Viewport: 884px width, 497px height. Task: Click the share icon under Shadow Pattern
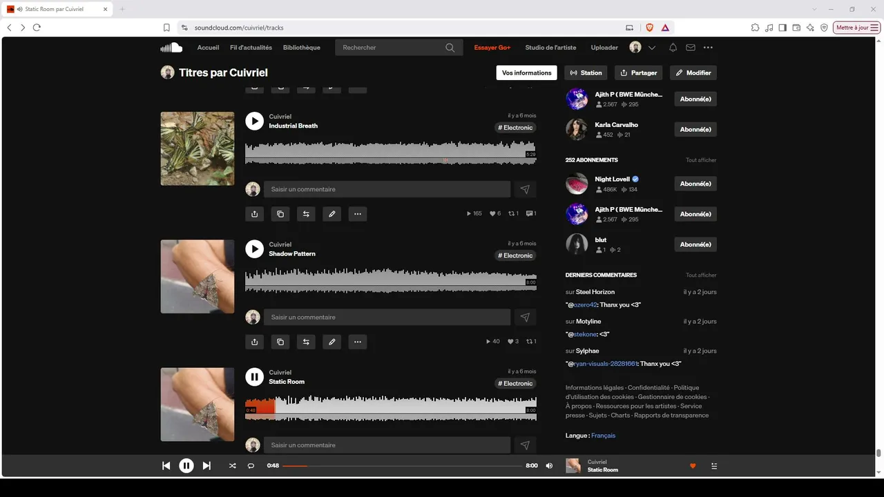point(255,342)
